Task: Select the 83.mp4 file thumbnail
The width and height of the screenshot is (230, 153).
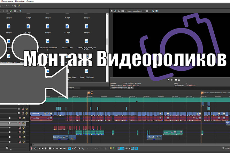Action: pos(67,26)
